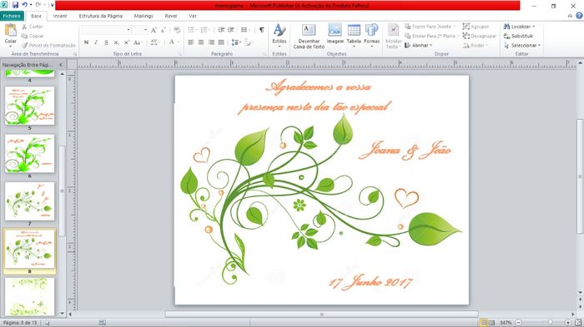Toggle superscript formatting
This screenshot has height=327, width=584.
127,42
